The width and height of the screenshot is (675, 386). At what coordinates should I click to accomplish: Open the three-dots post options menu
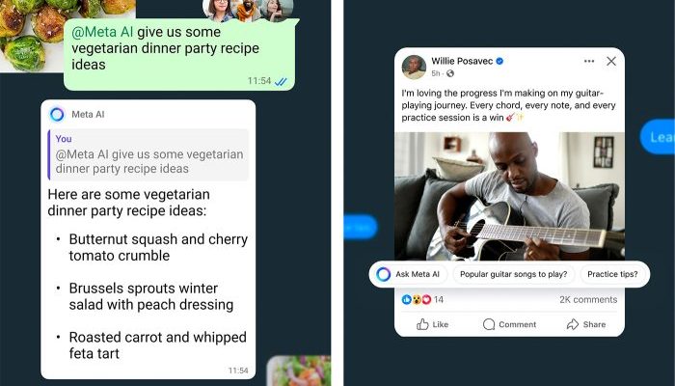click(589, 61)
